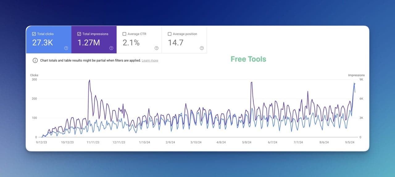Screen dimensions: 395x177
Task: Click the chart totals partial results notice
Action: click(90, 61)
